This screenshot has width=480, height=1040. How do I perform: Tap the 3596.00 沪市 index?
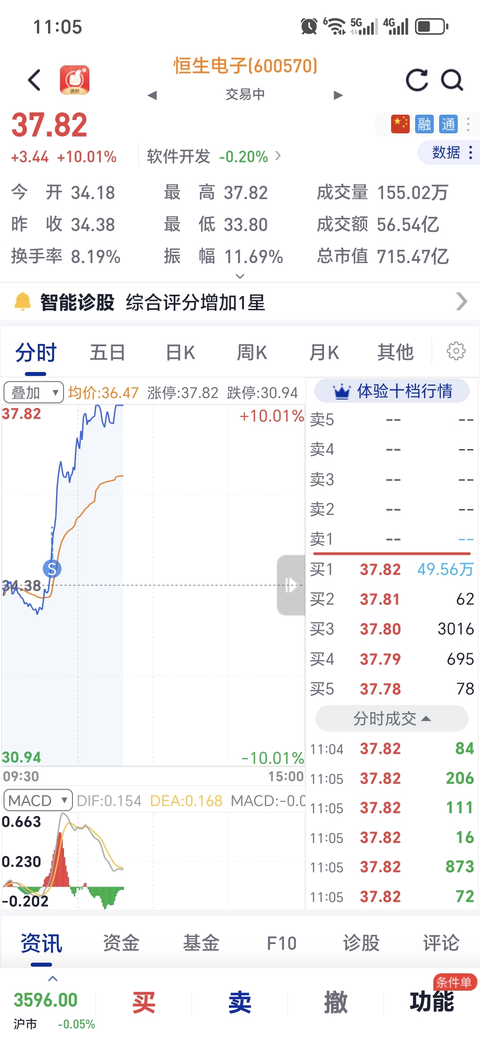46,1000
